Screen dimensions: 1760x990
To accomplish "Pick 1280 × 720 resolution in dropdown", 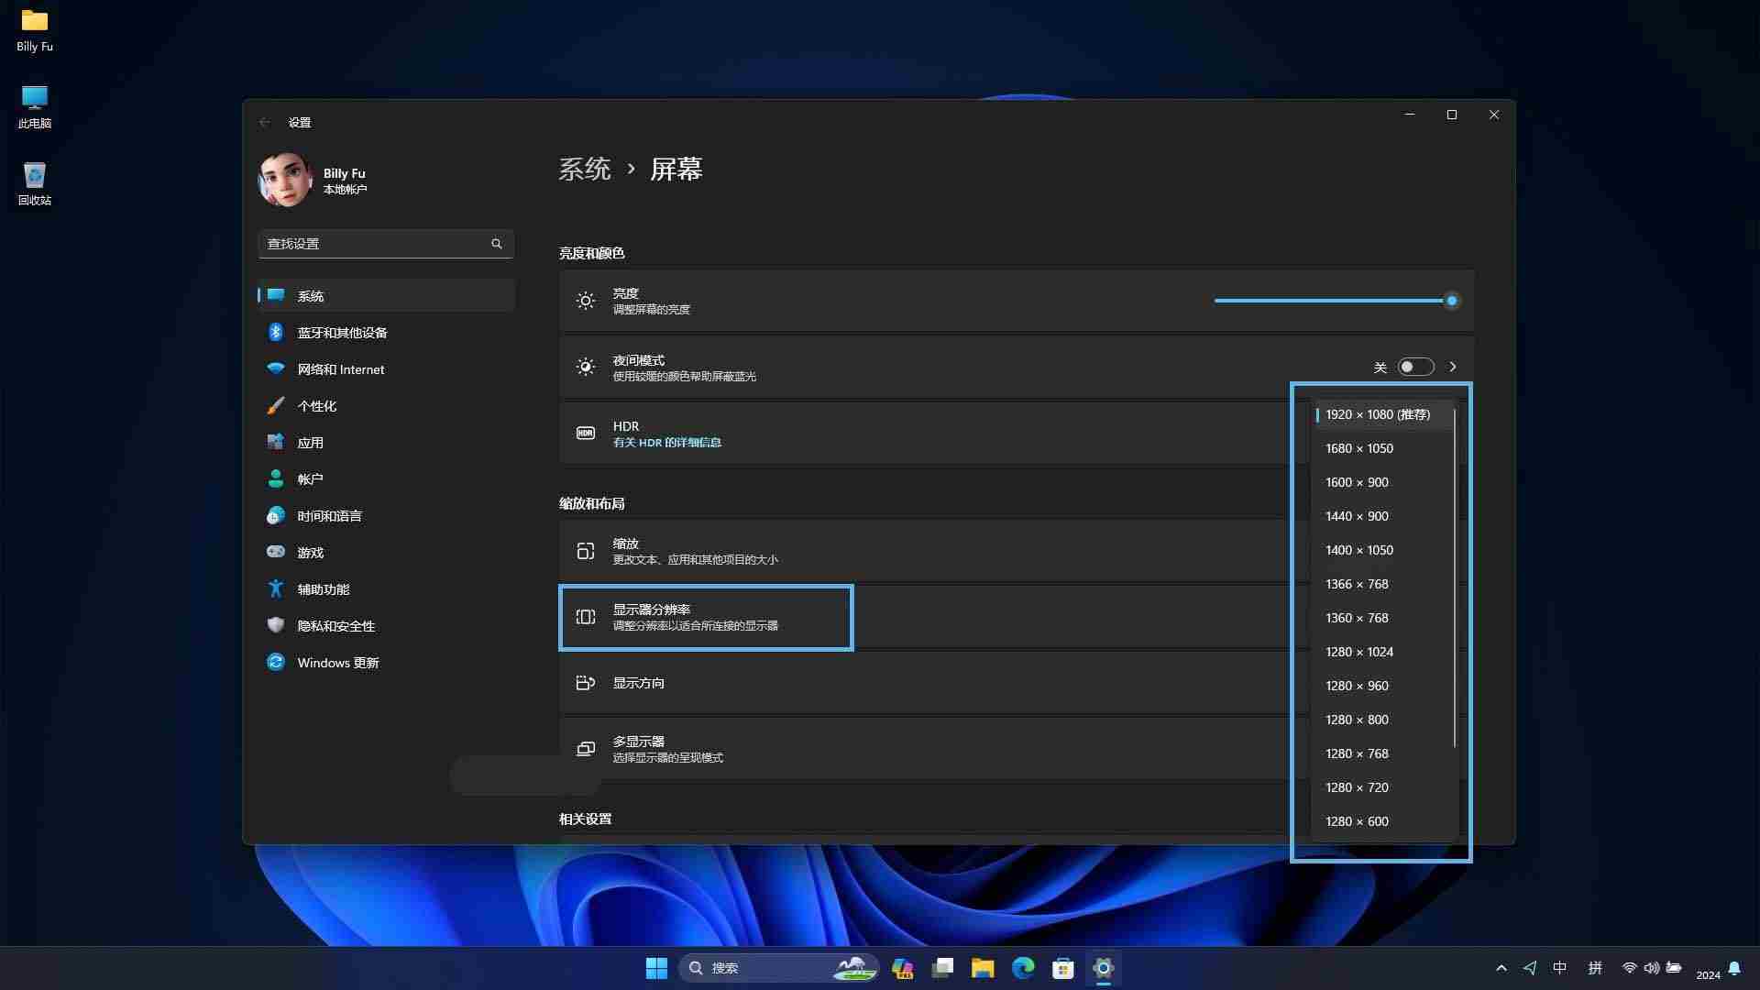I will click(x=1357, y=788).
